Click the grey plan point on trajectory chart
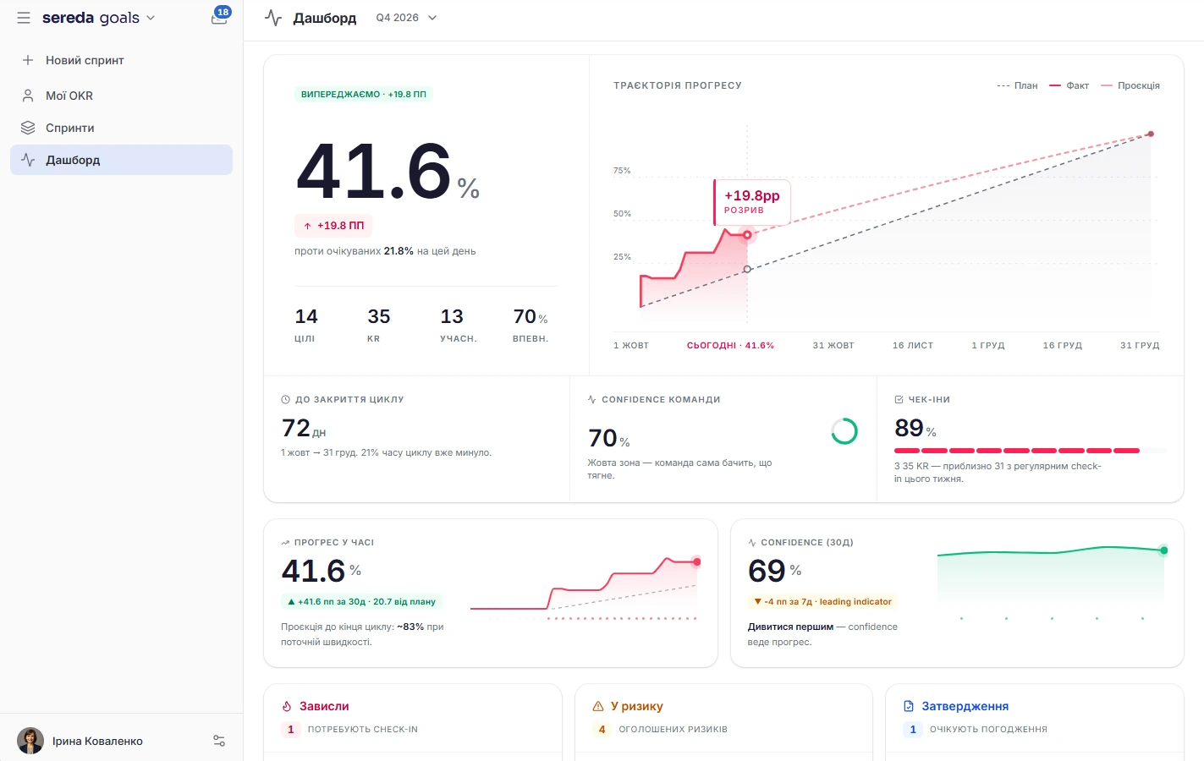The width and height of the screenshot is (1204, 761). point(747,269)
